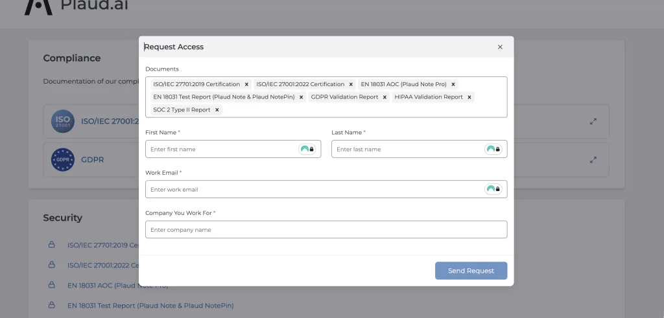
Task: Click the Company You Work For field
Action: 326,230
